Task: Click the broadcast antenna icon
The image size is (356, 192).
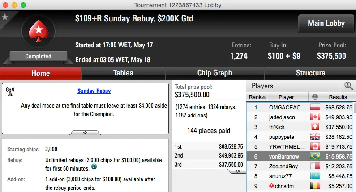Action: click(x=10, y=92)
